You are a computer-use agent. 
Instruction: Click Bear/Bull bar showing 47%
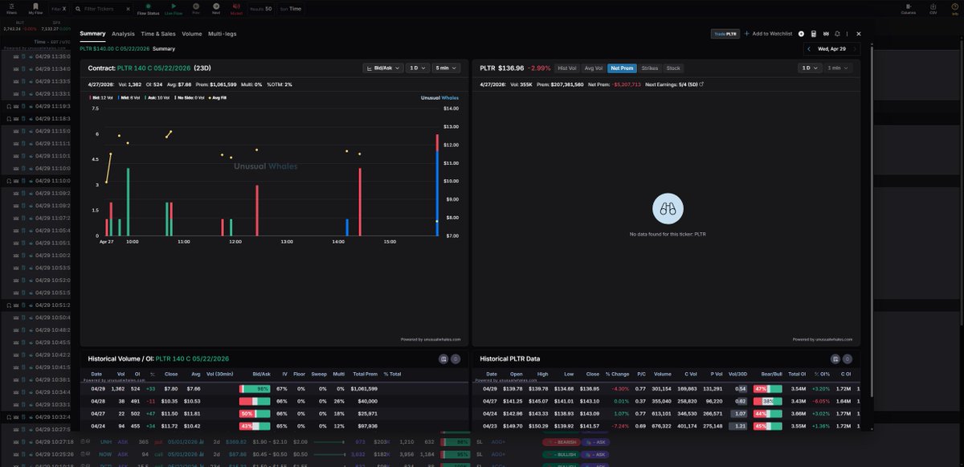pos(766,388)
